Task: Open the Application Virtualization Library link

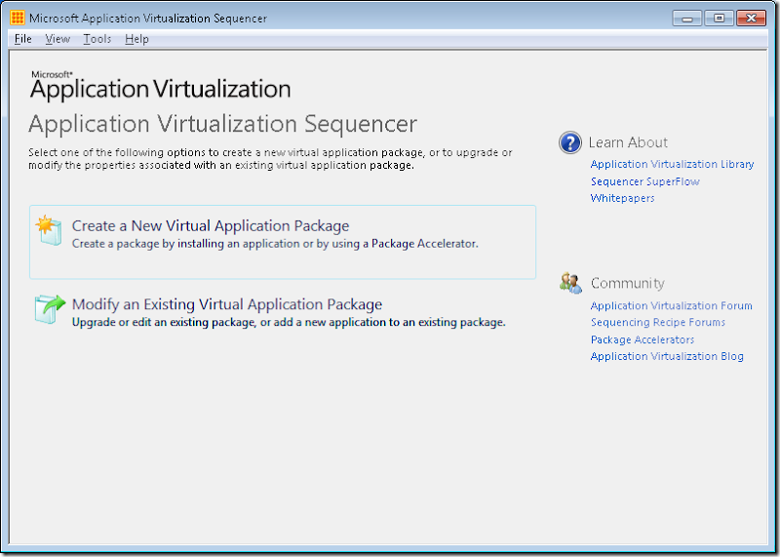Action: (672, 165)
